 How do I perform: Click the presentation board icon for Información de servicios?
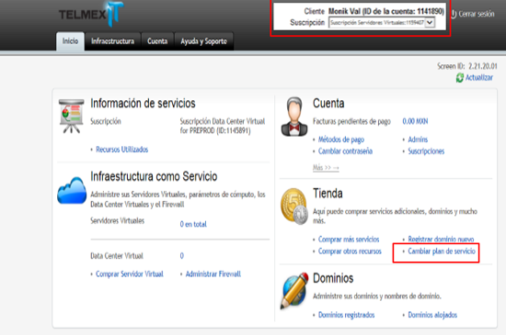point(72,117)
